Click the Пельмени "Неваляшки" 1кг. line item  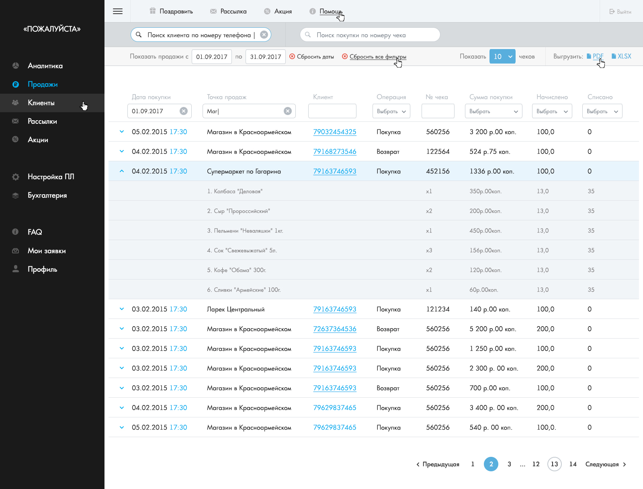coord(374,230)
